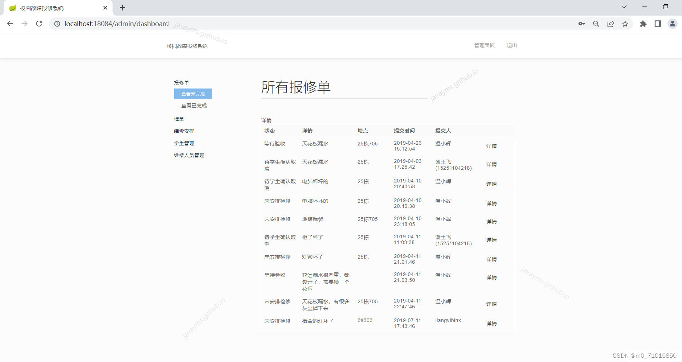Image resolution: width=682 pixels, height=362 pixels.
Task: Click the 宿舍的灯坏了 detail cell
Action: click(318, 321)
